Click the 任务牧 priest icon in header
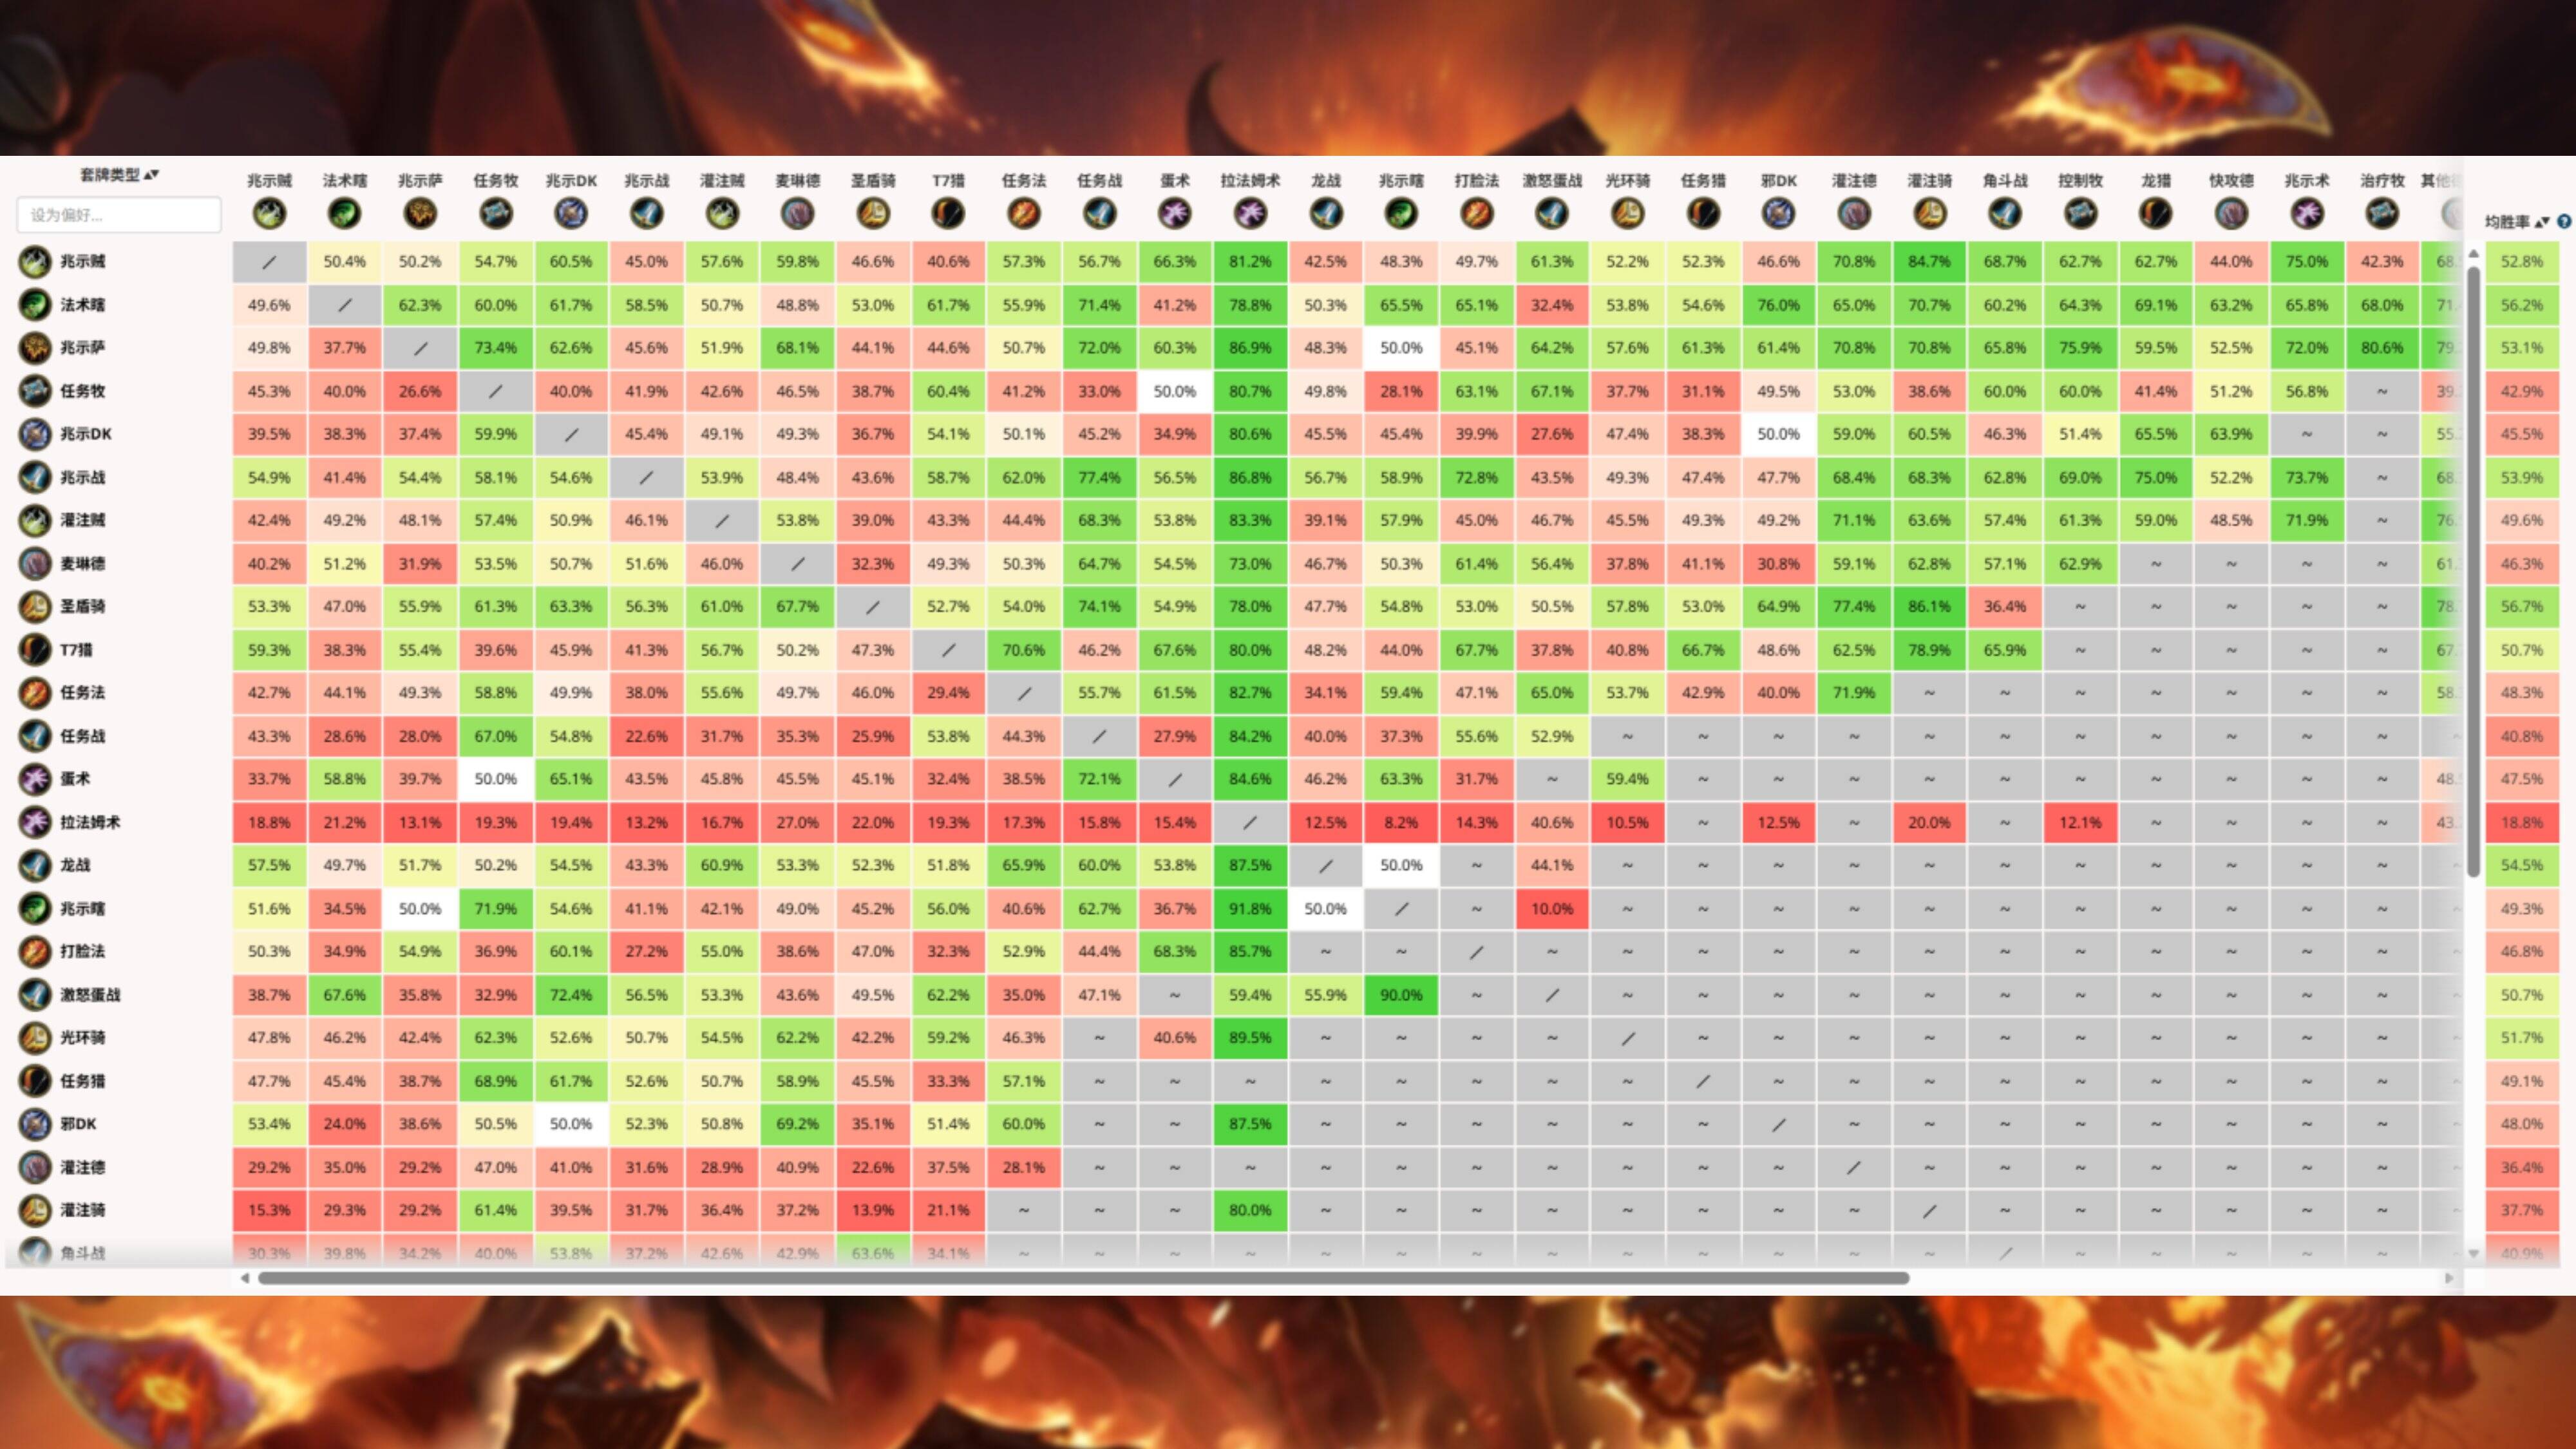The image size is (2576, 1449). (x=496, y=213)
